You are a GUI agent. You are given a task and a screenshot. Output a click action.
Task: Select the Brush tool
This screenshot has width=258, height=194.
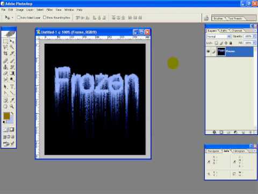(x=12, y=61)
